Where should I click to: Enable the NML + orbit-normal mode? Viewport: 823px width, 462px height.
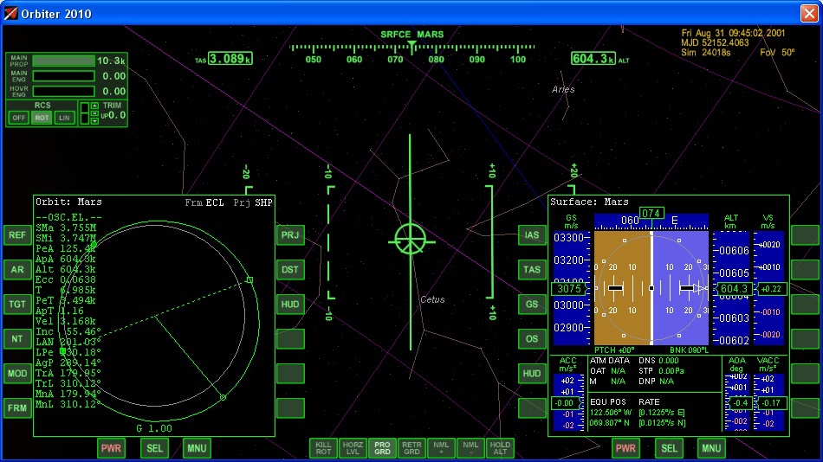tap(441, 447)
